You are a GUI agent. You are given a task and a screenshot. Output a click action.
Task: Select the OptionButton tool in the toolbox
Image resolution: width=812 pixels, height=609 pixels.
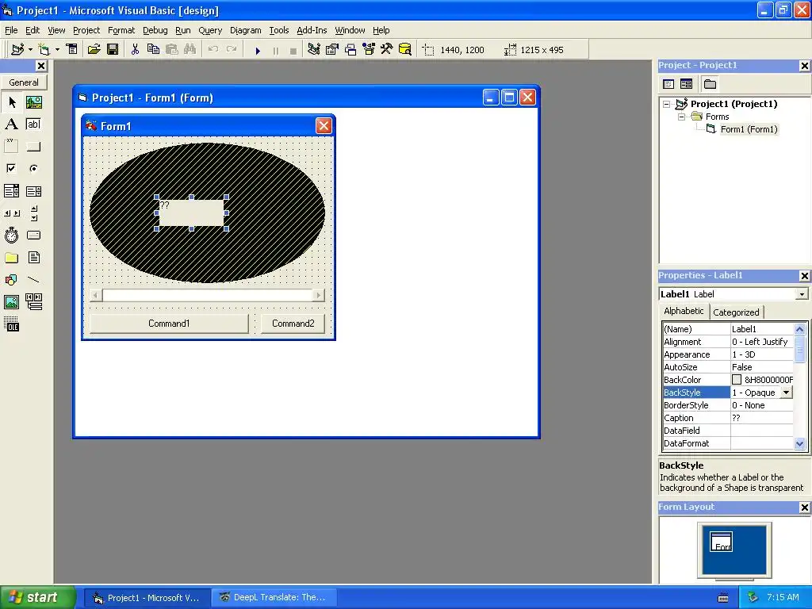click(33, 168)
